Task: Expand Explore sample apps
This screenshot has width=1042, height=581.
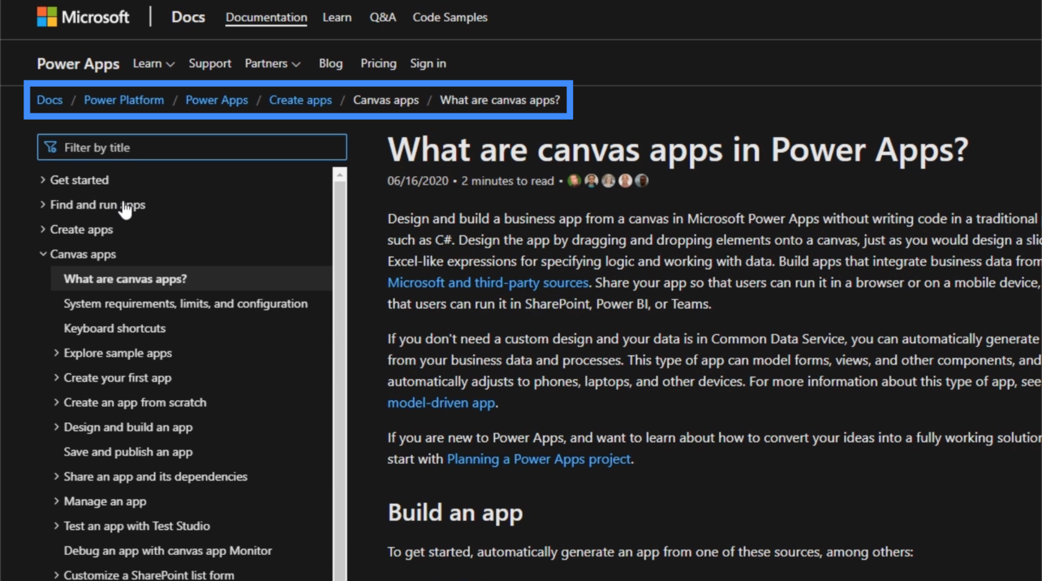Action: tap(56, 353)
